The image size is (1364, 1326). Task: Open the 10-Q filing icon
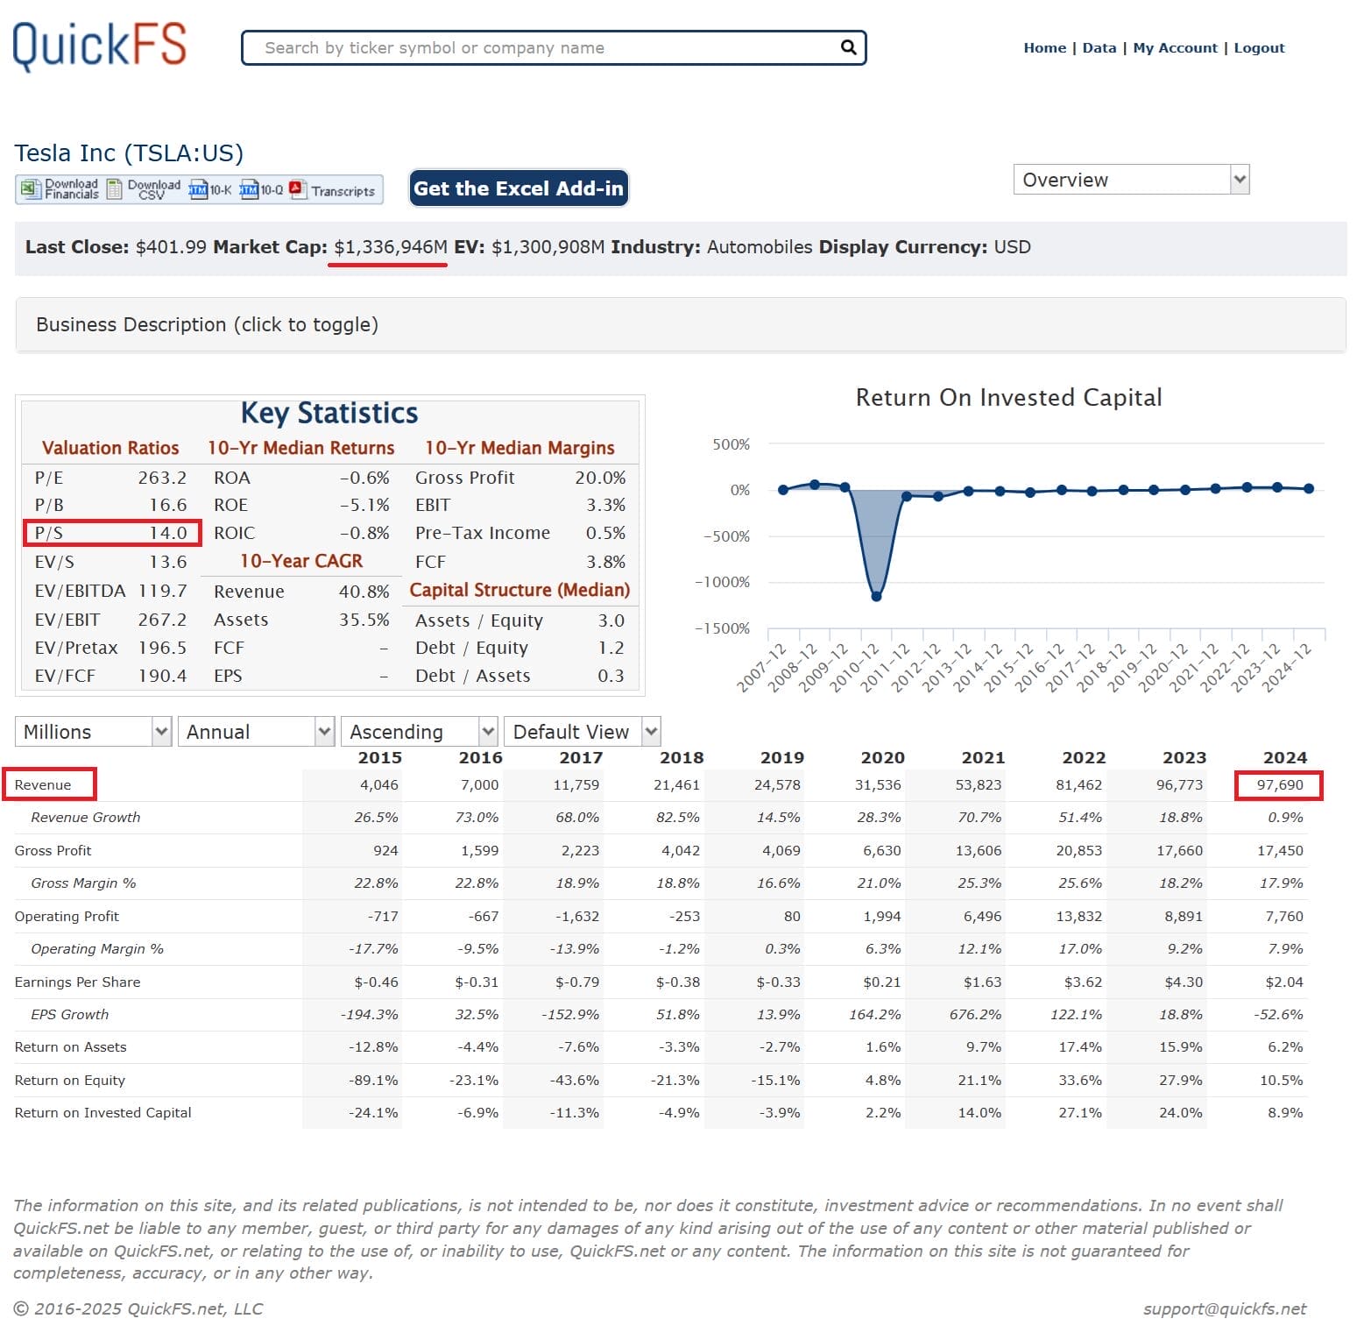pyautogui.click(x=249, y=189)
